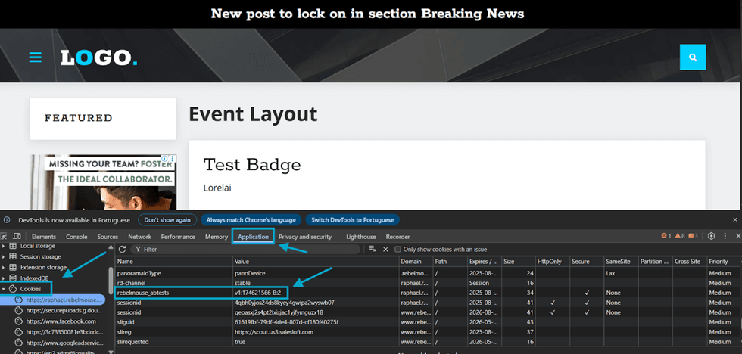
Task: Click the errors count badge showing 1
Action: [666, 236]
